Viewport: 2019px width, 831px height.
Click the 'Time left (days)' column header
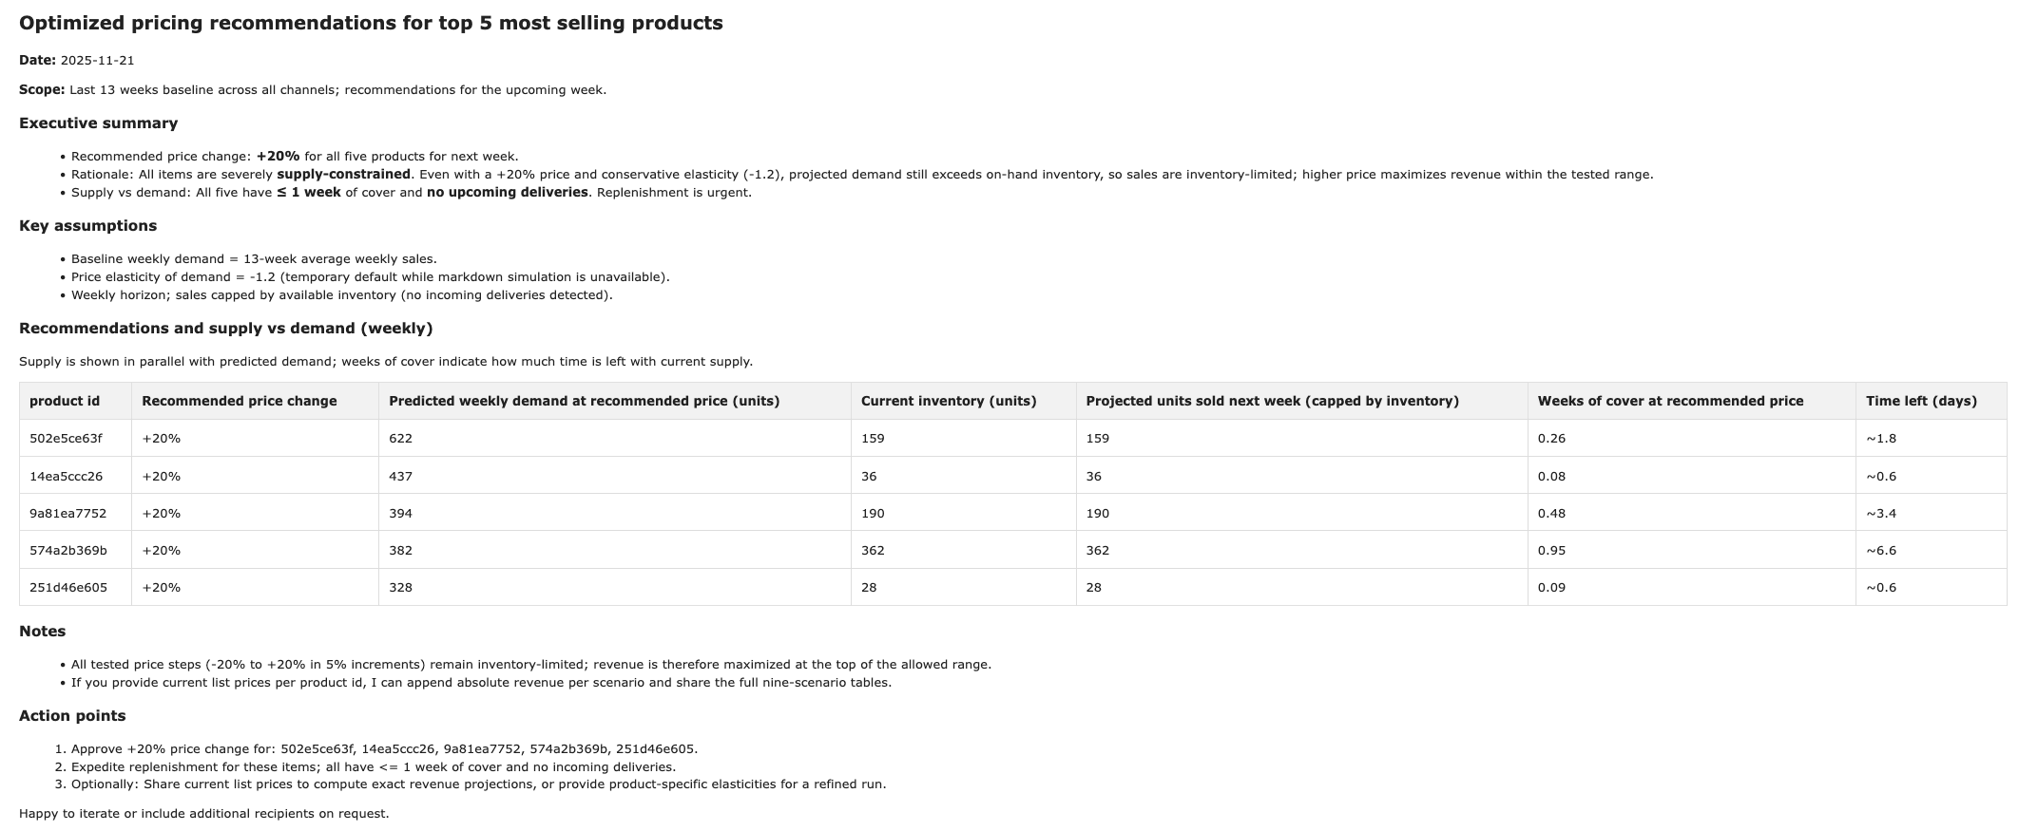[1921, 401]
